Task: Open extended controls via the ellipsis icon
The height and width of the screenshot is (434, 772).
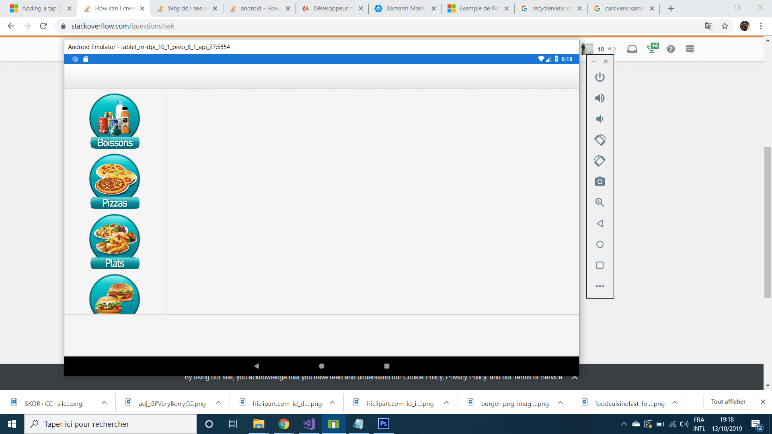Action: pos(600,286)
